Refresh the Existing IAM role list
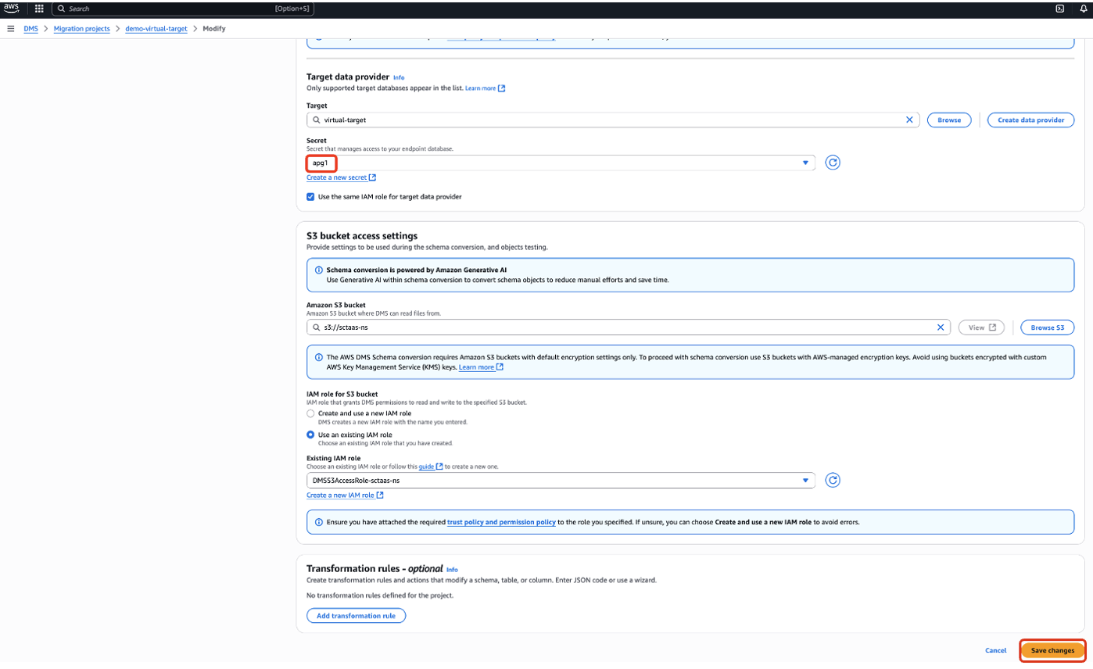This screenshot has width=1093, height=669. point(833,480)
